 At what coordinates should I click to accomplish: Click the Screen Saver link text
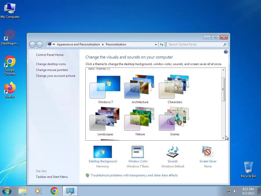(x=208, y=161)
